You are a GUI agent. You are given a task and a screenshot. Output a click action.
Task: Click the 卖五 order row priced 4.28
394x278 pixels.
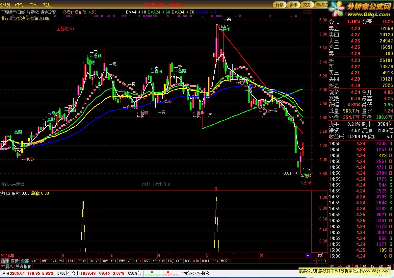pos(360,28)
